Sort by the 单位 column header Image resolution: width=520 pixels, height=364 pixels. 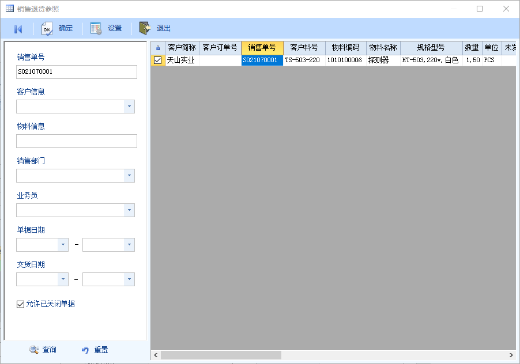pyautogui.click(x=492, y=48)
